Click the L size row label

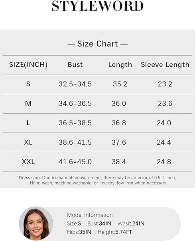tap(28, 123)
